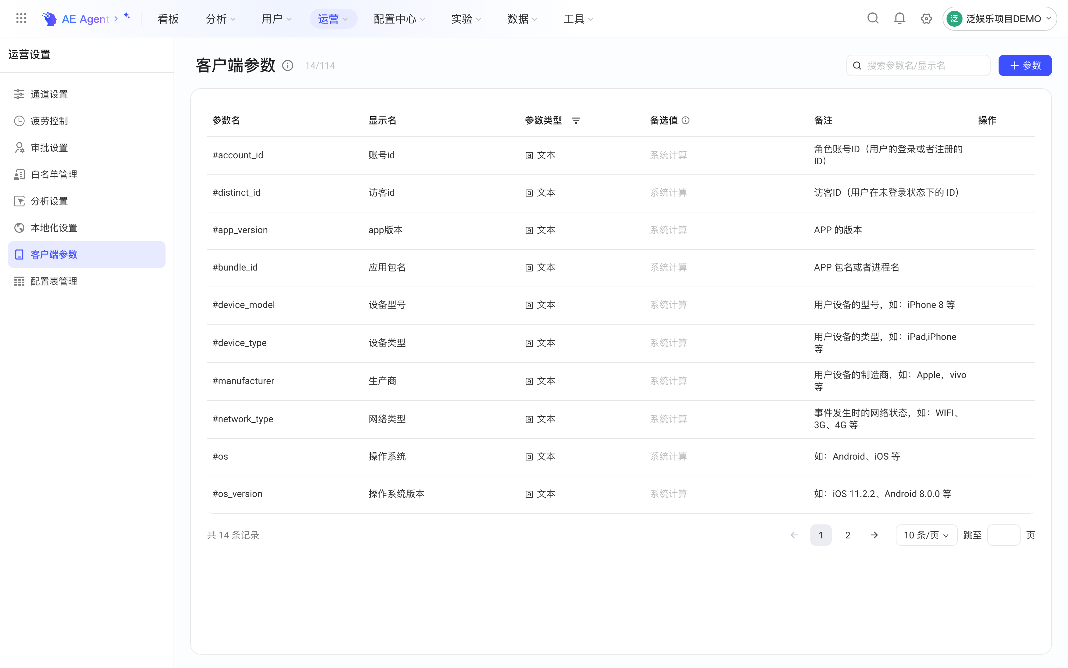Click 操作系统版本 display name cell
This screenshot has width=1068, height=668.
[x=396, y=494]
